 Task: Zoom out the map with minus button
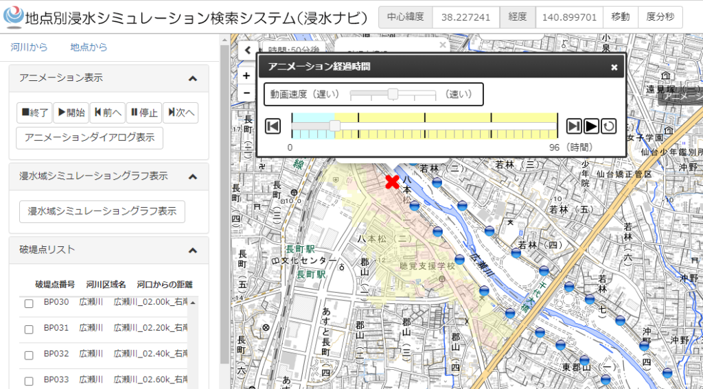click(x=246, y=93)
